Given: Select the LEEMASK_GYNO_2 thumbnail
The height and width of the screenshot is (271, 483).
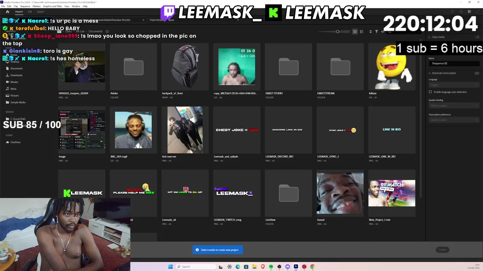Looking at the screenshot, I should tap(340, 130).
